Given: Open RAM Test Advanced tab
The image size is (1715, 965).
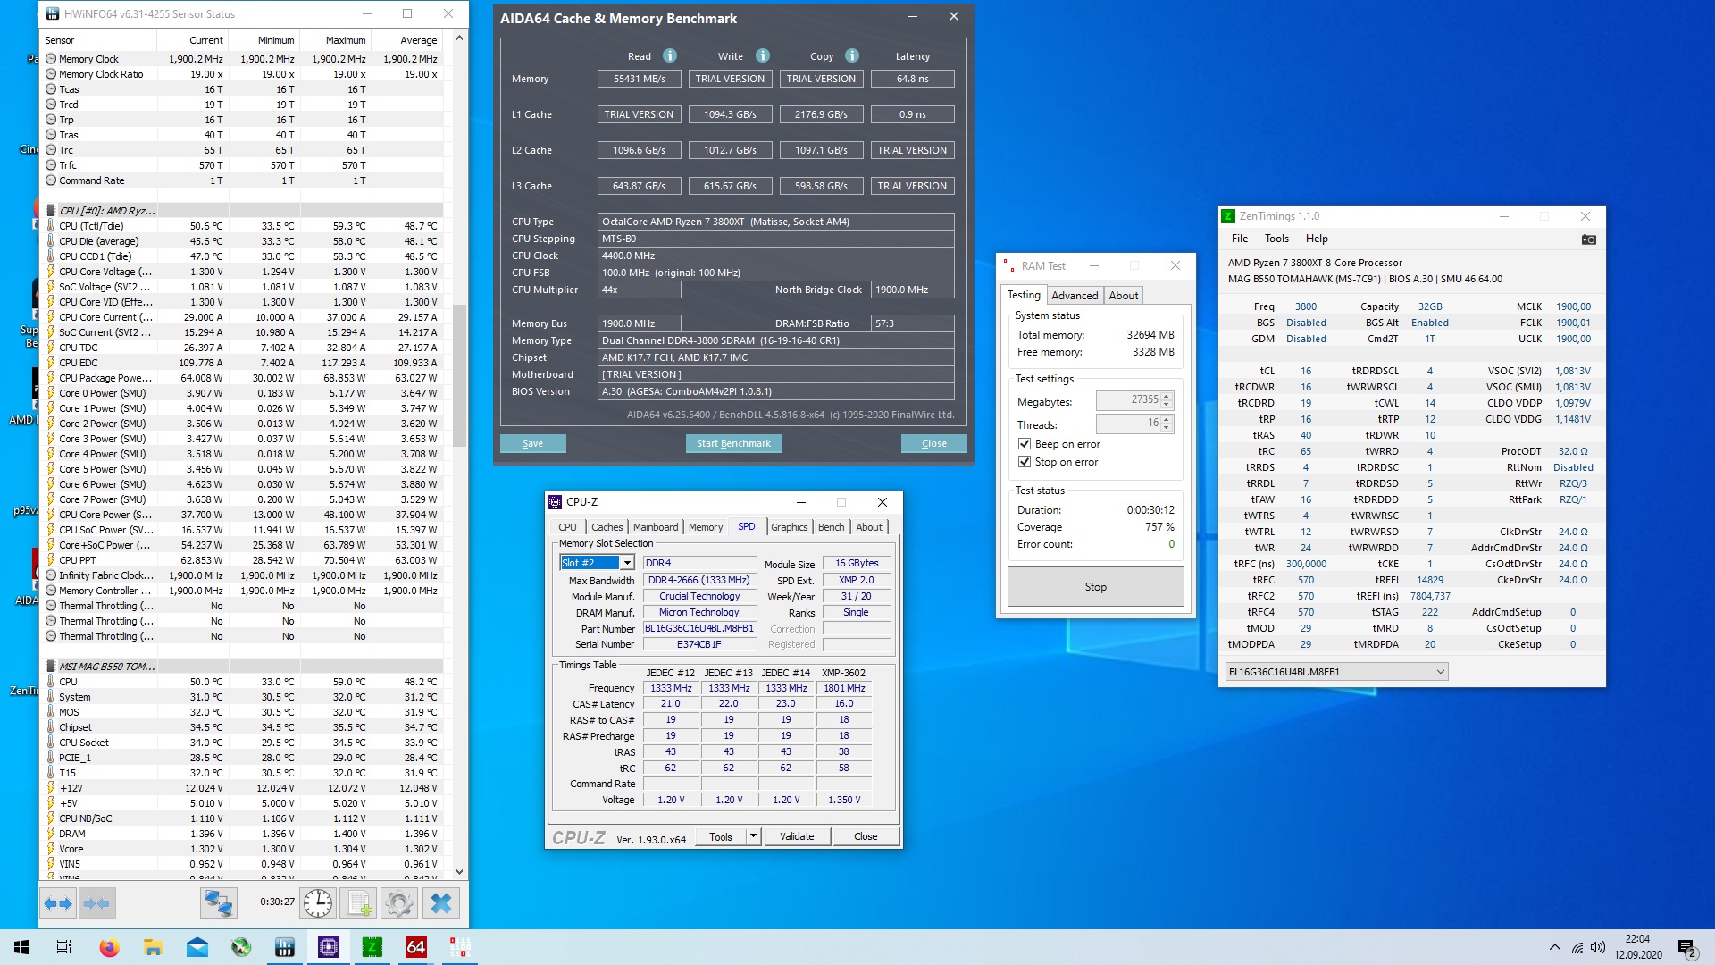Looking at the screenshot, I should click(1074, 296).
